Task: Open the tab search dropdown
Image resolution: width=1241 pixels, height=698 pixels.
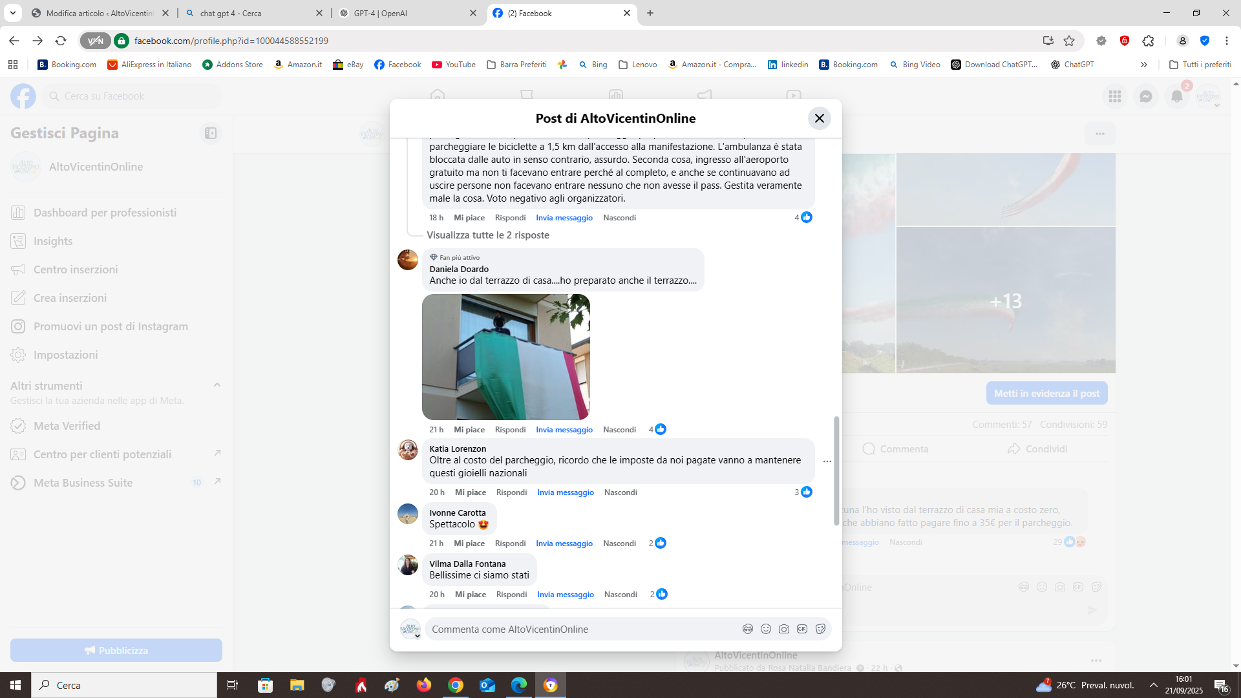Action: [x=12, y=13]
